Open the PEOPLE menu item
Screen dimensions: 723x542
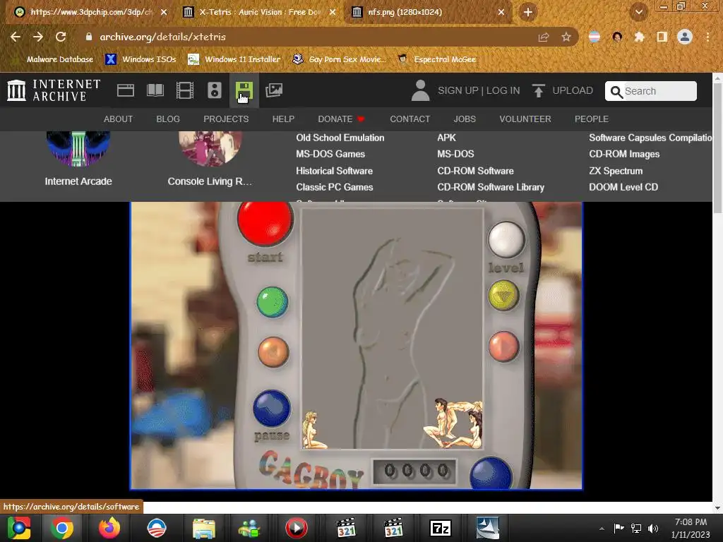point(592,119)
